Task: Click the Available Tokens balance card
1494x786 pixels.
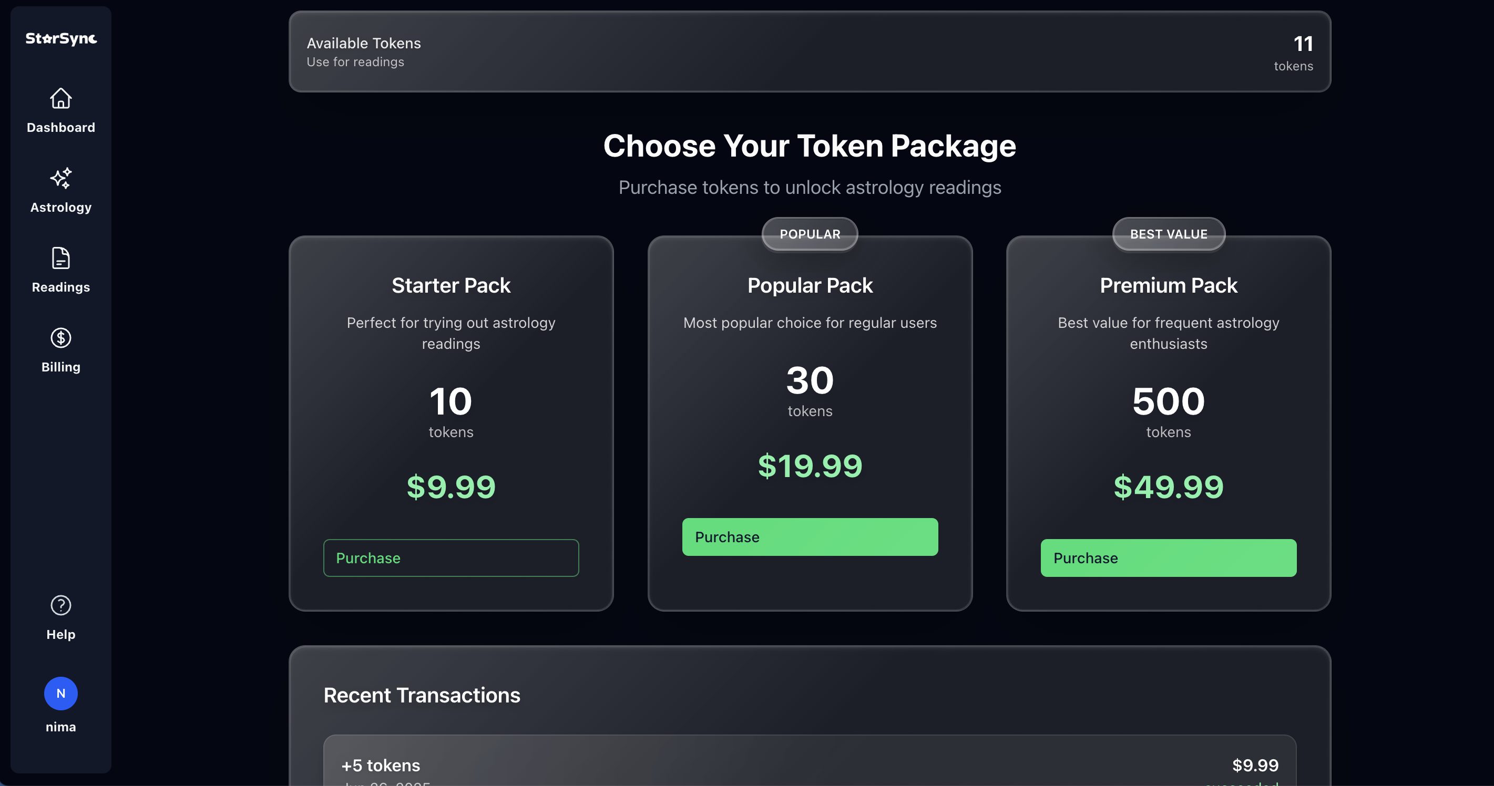Action: (x=810, y=51)
